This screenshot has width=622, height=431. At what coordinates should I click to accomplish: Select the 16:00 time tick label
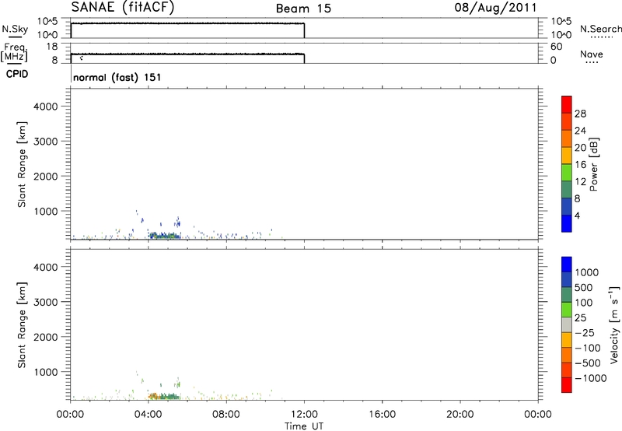click(x=382, y=415)
